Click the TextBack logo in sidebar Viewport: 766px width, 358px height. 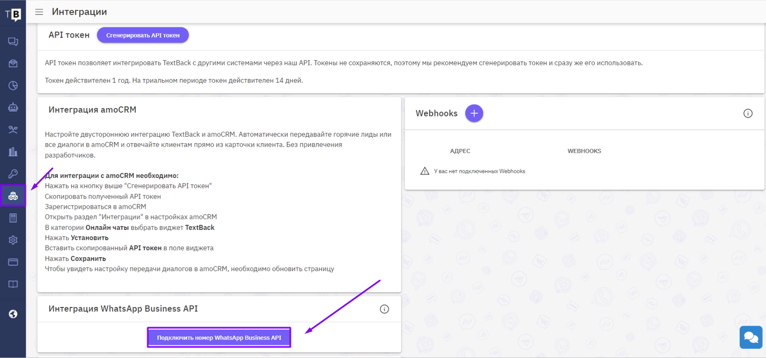(13, 15)
